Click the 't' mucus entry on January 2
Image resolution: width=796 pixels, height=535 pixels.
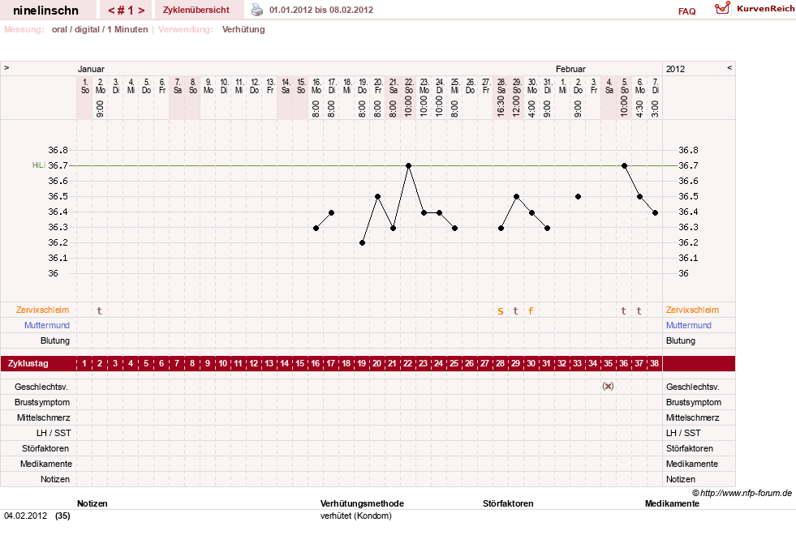coord(100,310)
